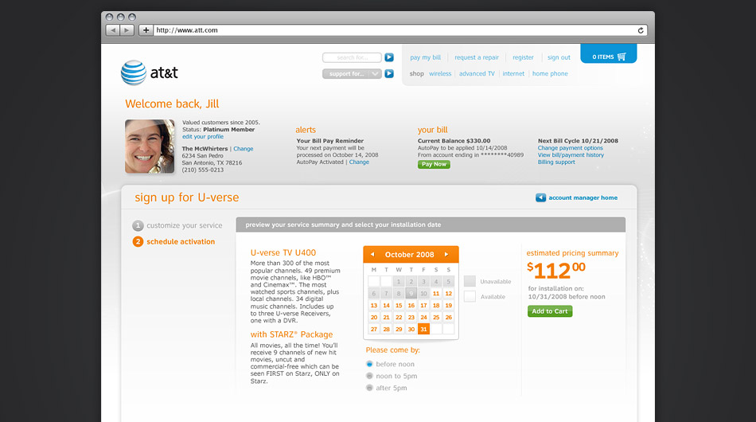Select October 19 on the calendar

tap(448, 305)
